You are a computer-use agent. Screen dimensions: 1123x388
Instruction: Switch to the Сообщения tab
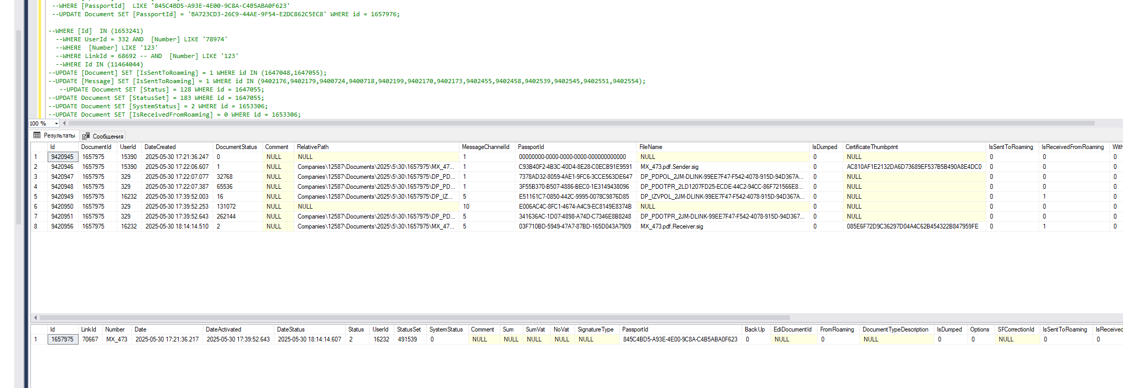[x=107, y=136]
